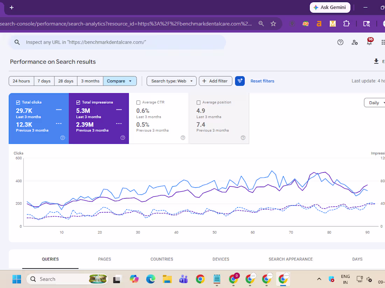
Task: Open help icon on Total impressions card
Action: coord(123,138)
